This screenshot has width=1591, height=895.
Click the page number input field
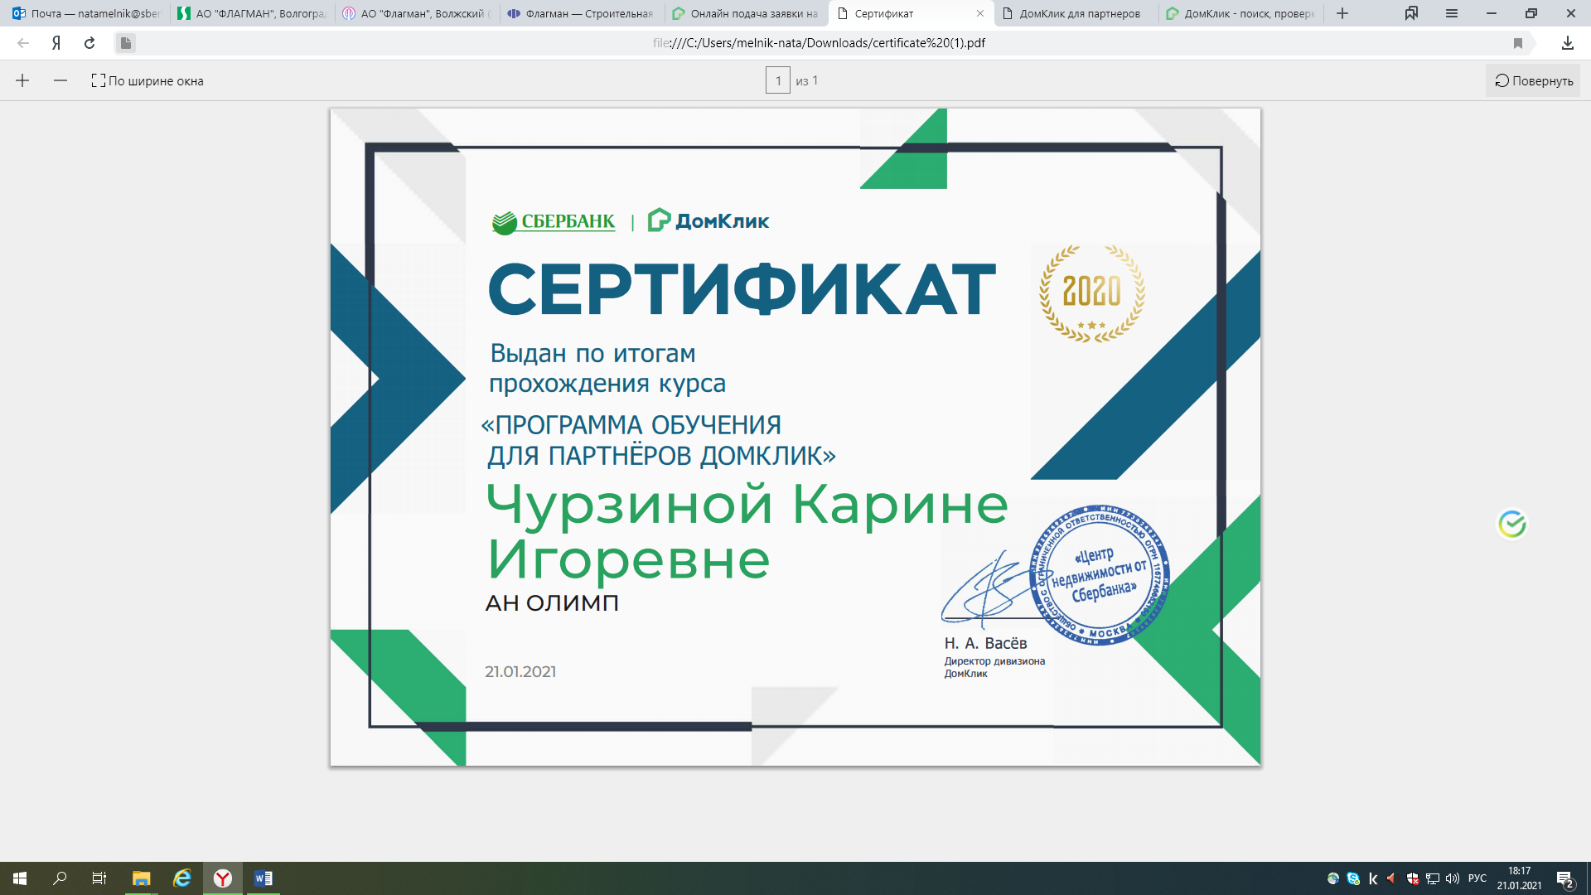click(777, 80)
